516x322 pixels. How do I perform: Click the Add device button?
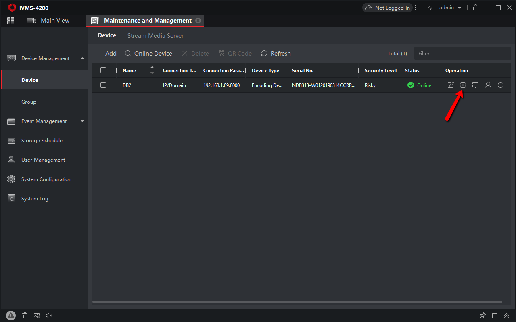point(106,54)
